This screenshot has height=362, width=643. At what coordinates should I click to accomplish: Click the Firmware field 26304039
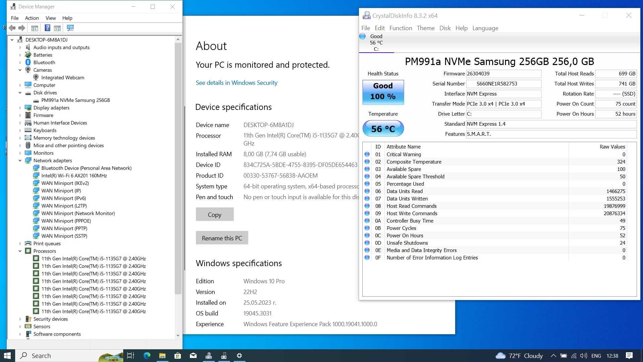point(504,74)
